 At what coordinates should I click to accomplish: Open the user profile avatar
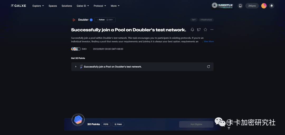point(264,6)
